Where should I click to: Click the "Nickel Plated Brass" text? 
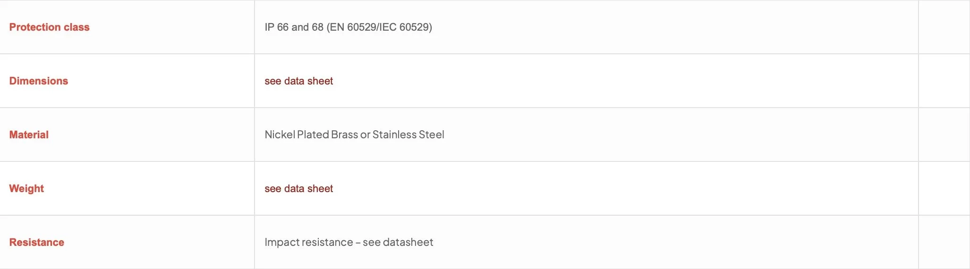[311, 135]
